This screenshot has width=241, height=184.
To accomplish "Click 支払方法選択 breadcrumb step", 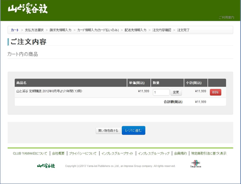I will pyautogui.click(x=34, y=30).
